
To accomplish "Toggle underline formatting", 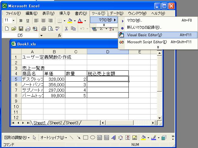I will 28,20.
